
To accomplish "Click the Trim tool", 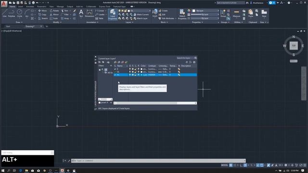I will [x=65, y=11].
